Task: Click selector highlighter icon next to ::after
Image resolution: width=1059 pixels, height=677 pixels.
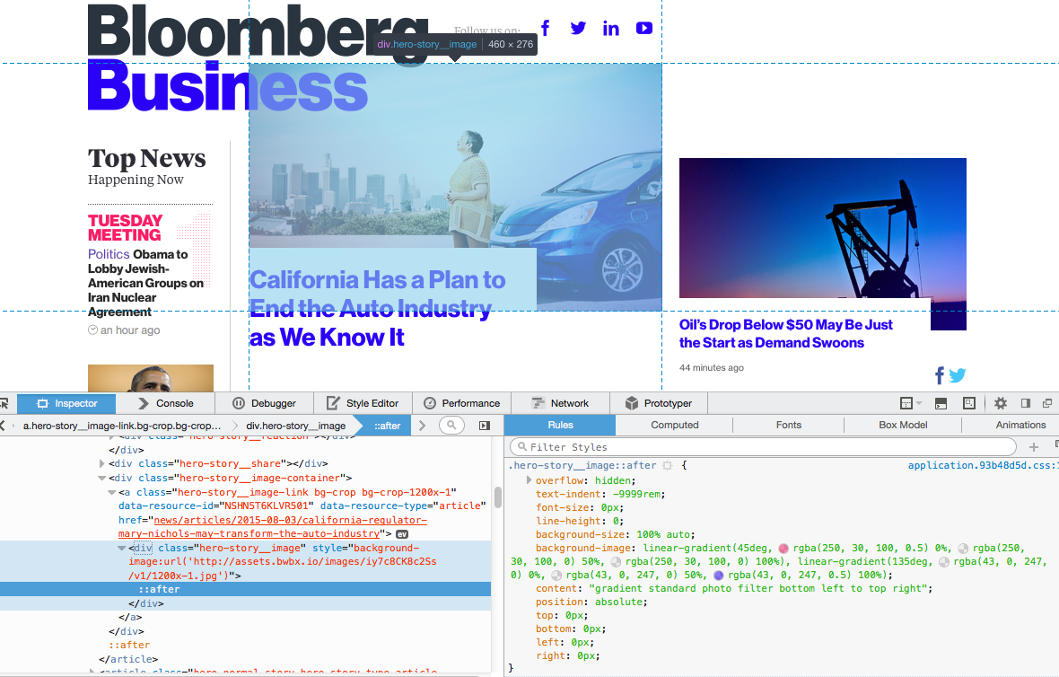Action: [668, 465]
